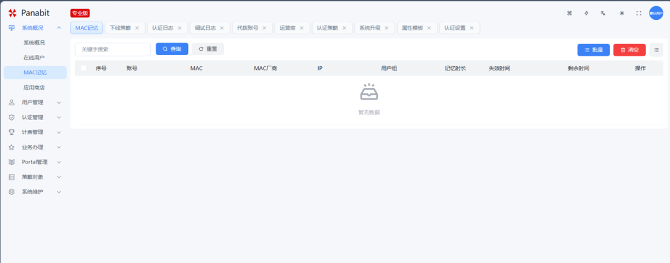Click the red 清空 clear button
This screenshot has width=670, height=263.
coord(630,50)
